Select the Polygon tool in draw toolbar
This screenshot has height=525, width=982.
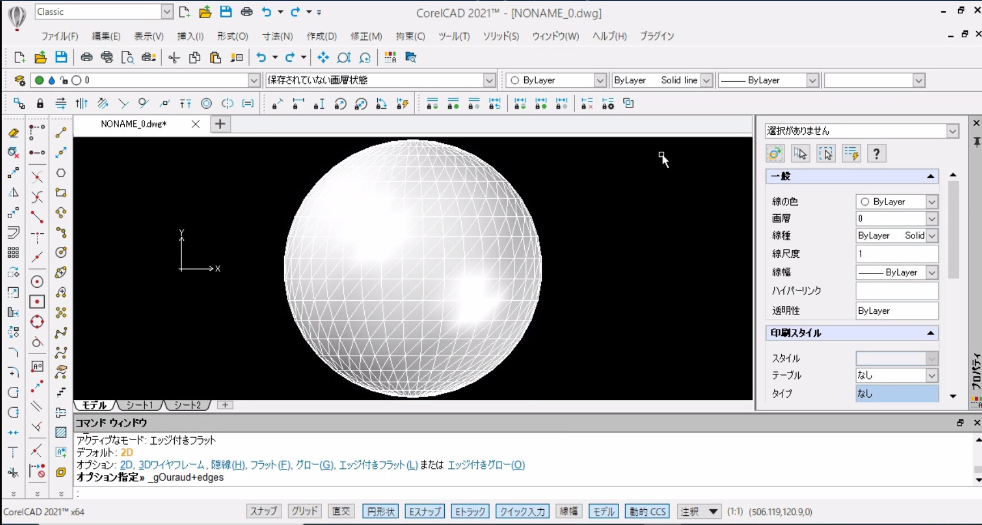click(x=61, y=173)
